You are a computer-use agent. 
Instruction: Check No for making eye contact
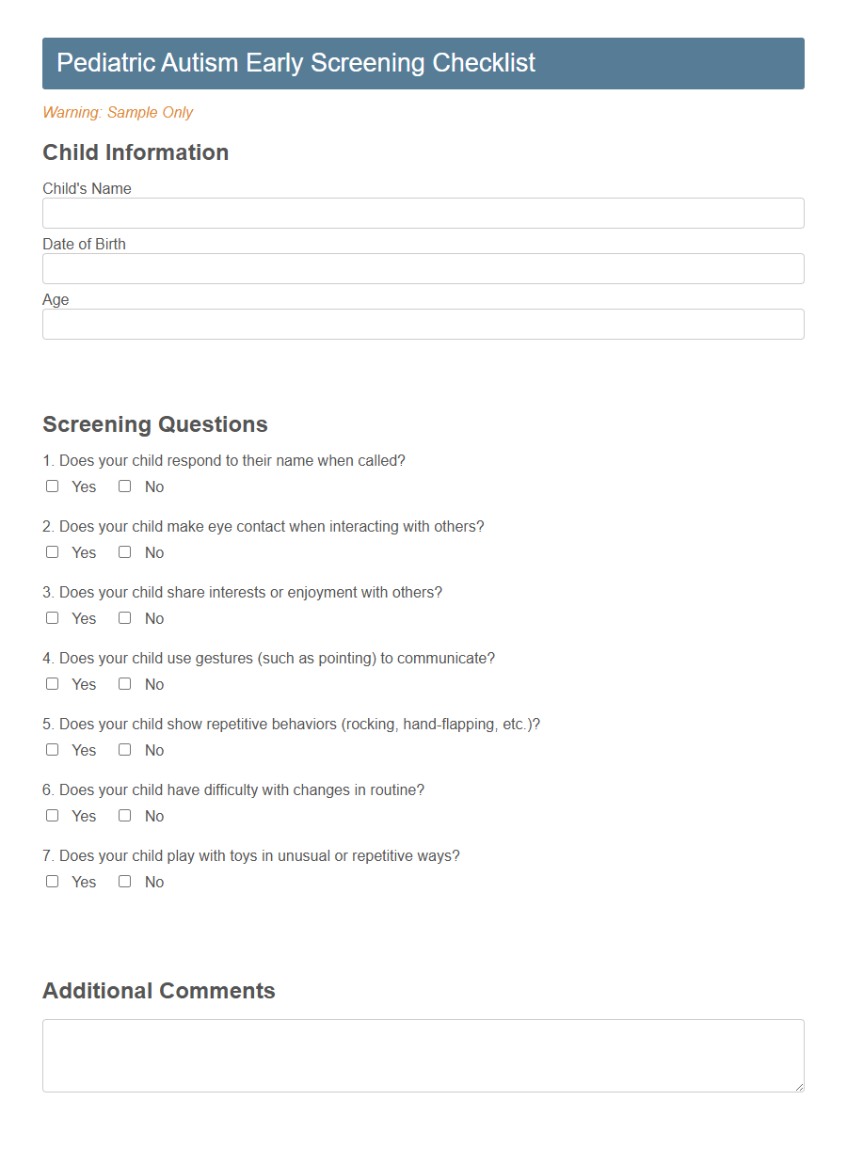pyautogui.click(x=124, y=551)
